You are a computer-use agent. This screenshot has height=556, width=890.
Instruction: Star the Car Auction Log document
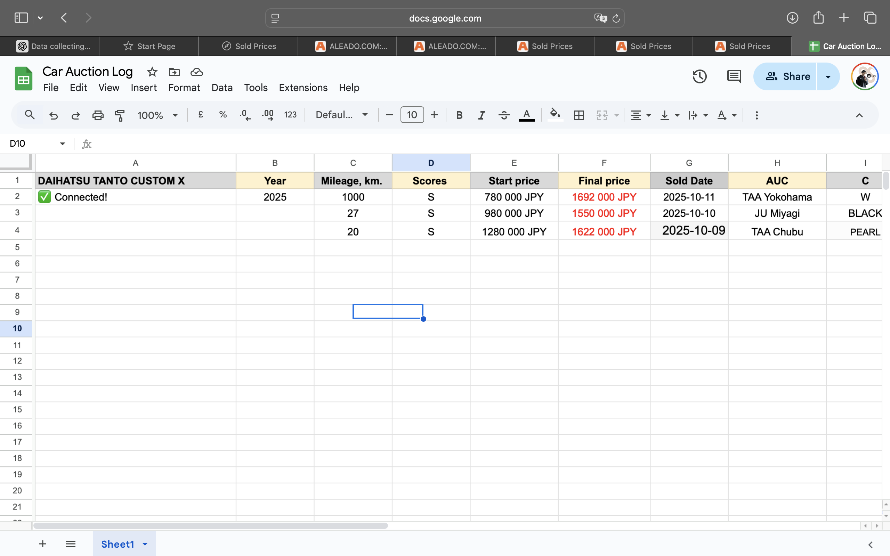pyautogui.click(x=152, y=72)
